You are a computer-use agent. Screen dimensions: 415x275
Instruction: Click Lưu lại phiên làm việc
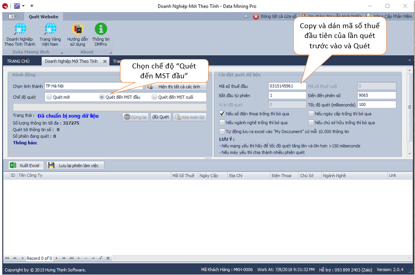tap(75, 165)
